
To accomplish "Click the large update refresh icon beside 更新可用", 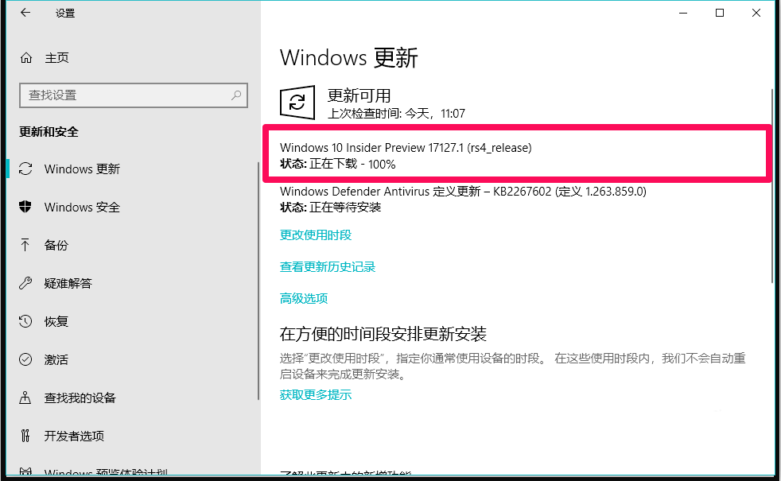I will pyautogui.click(x=297, y=103).
